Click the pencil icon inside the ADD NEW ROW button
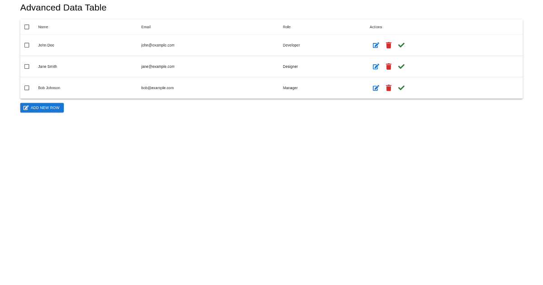543x285 pixels. 26,107
